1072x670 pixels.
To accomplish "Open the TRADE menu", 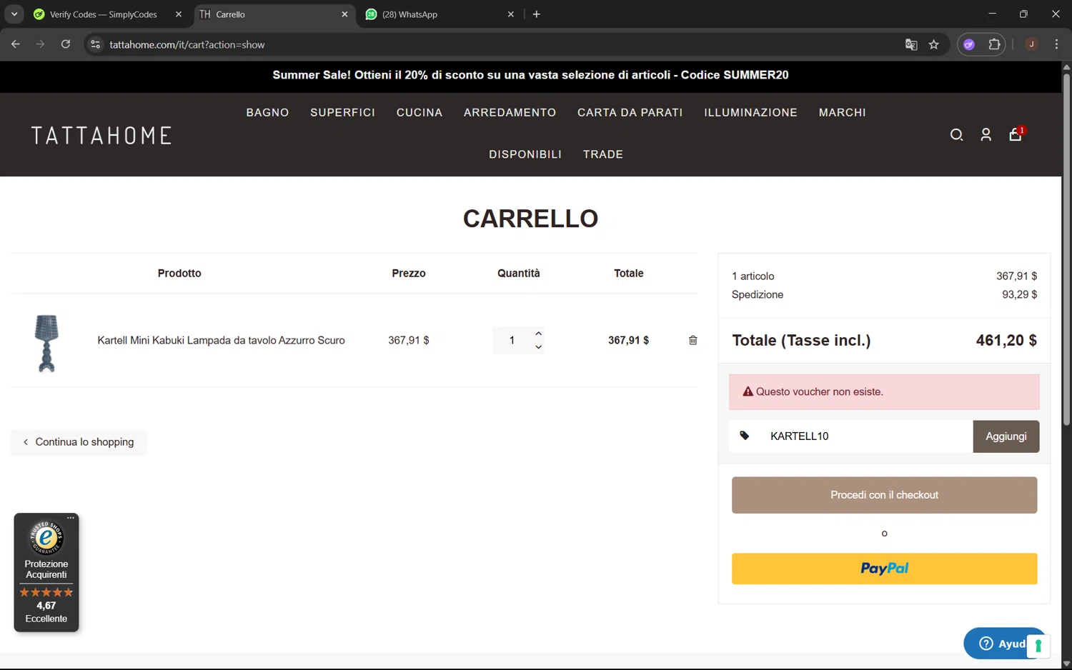I will [x=603, y=154].
